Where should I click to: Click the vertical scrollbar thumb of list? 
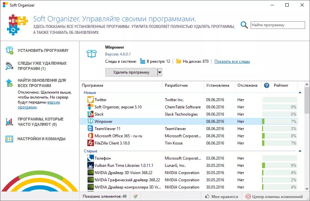[307, 101]
